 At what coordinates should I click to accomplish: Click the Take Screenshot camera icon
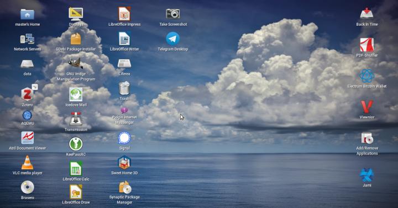173,14
